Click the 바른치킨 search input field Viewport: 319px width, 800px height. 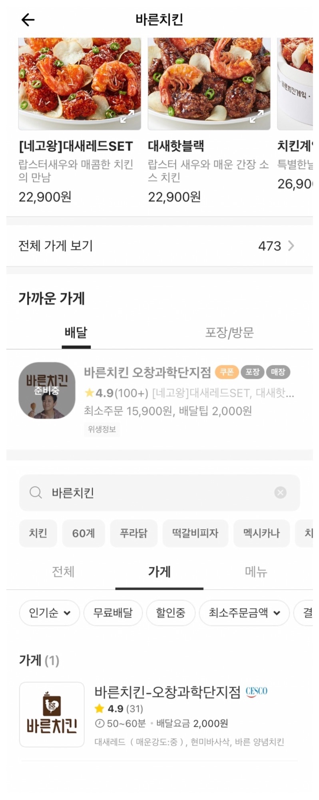pyautogui.click(x=160, y=492)
